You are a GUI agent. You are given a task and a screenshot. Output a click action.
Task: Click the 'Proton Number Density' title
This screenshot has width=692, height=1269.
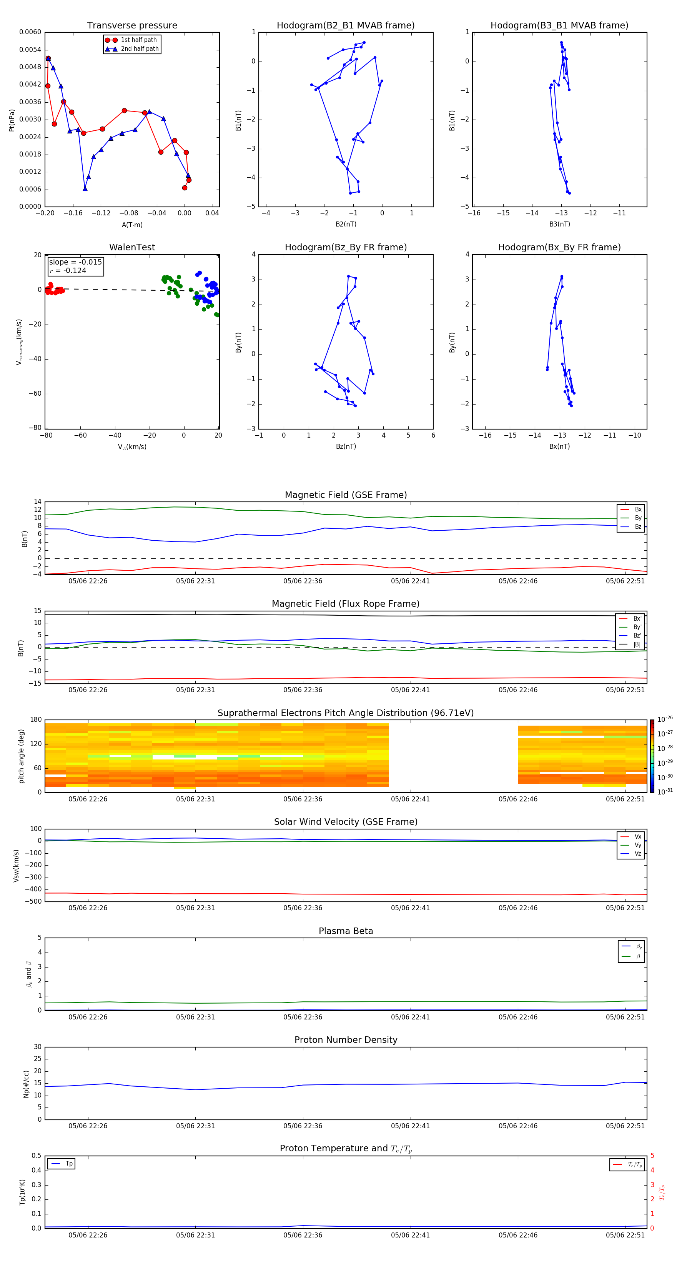(346, 1040)
